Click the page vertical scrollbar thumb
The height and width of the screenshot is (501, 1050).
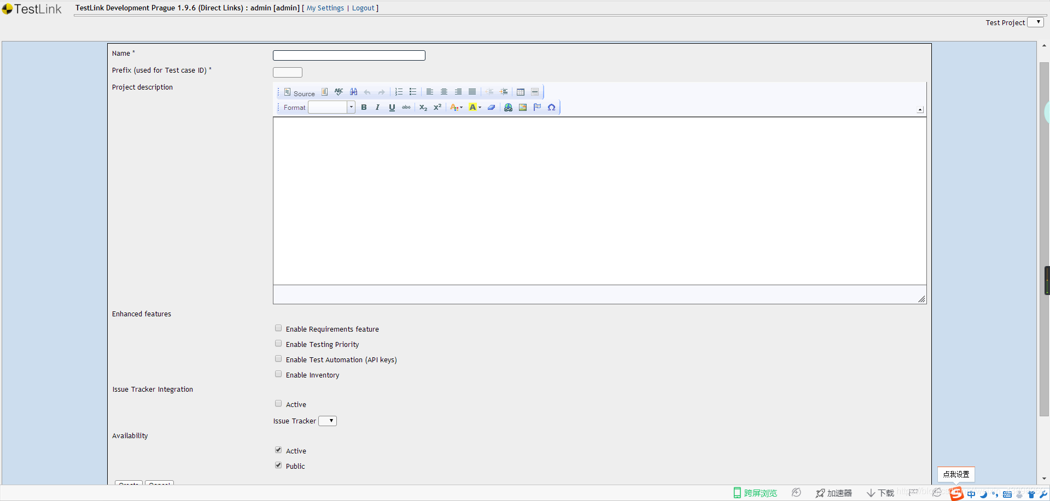1044,239
